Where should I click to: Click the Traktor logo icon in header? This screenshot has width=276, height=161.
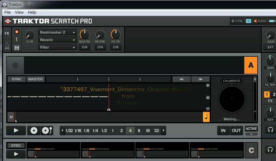click(x=8, y=21)
